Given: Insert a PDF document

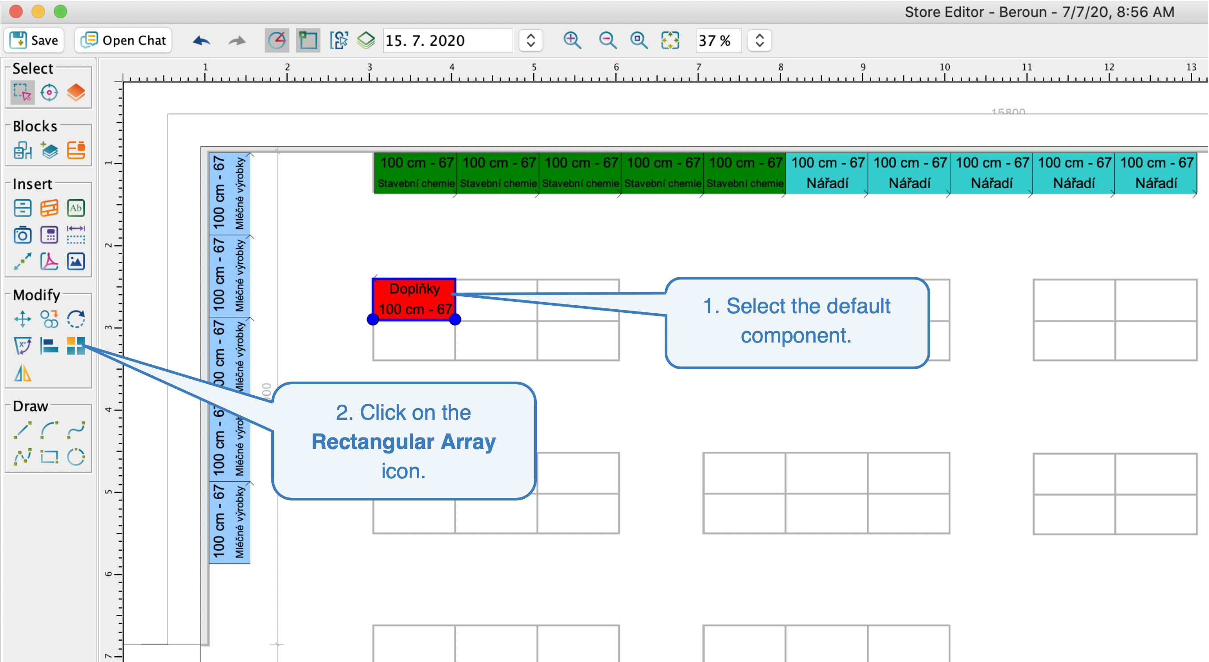Looking at the screenshot, I should 49,261.
